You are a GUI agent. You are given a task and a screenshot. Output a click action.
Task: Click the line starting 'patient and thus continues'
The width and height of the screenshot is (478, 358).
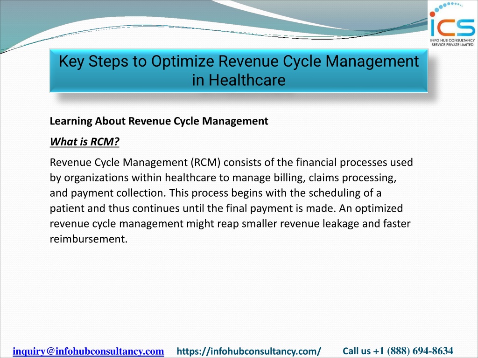coord(226,208)
